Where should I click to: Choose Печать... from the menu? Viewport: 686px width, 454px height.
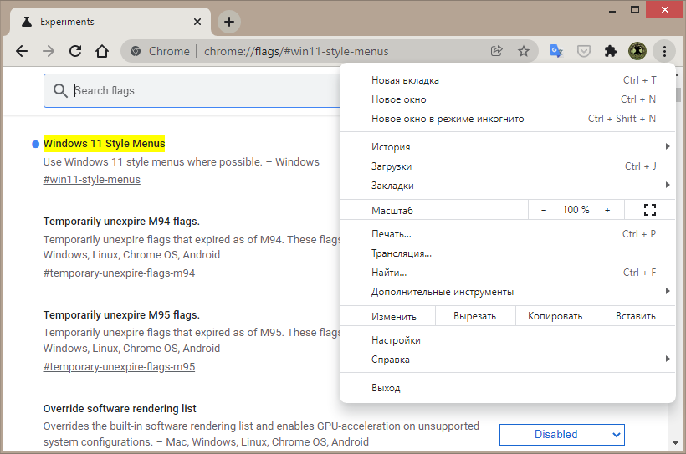click(x=508, y=234)
